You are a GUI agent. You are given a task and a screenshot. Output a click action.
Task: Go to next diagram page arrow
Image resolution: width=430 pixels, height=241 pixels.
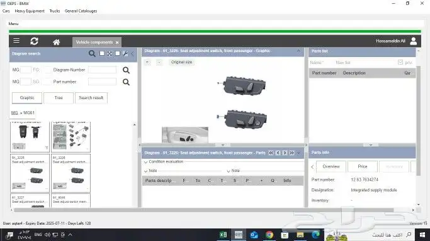coord(285,153)
